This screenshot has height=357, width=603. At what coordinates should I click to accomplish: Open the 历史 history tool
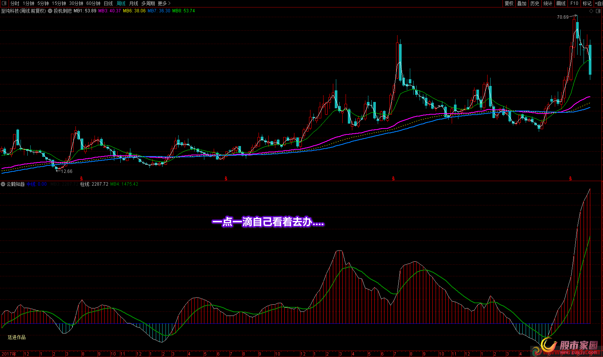pyautogui.click(x=535, y=3)
